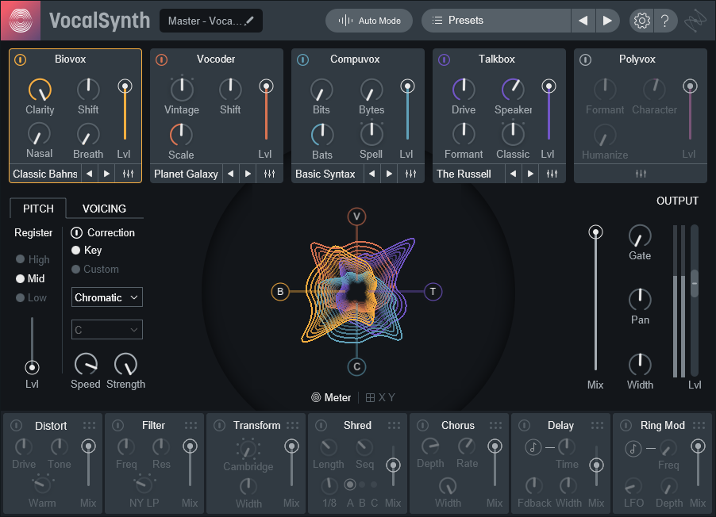This screenshot has width=716, height=517.
Task: Toggle the Compuvox module power button
Action: [x=302, y=59]
